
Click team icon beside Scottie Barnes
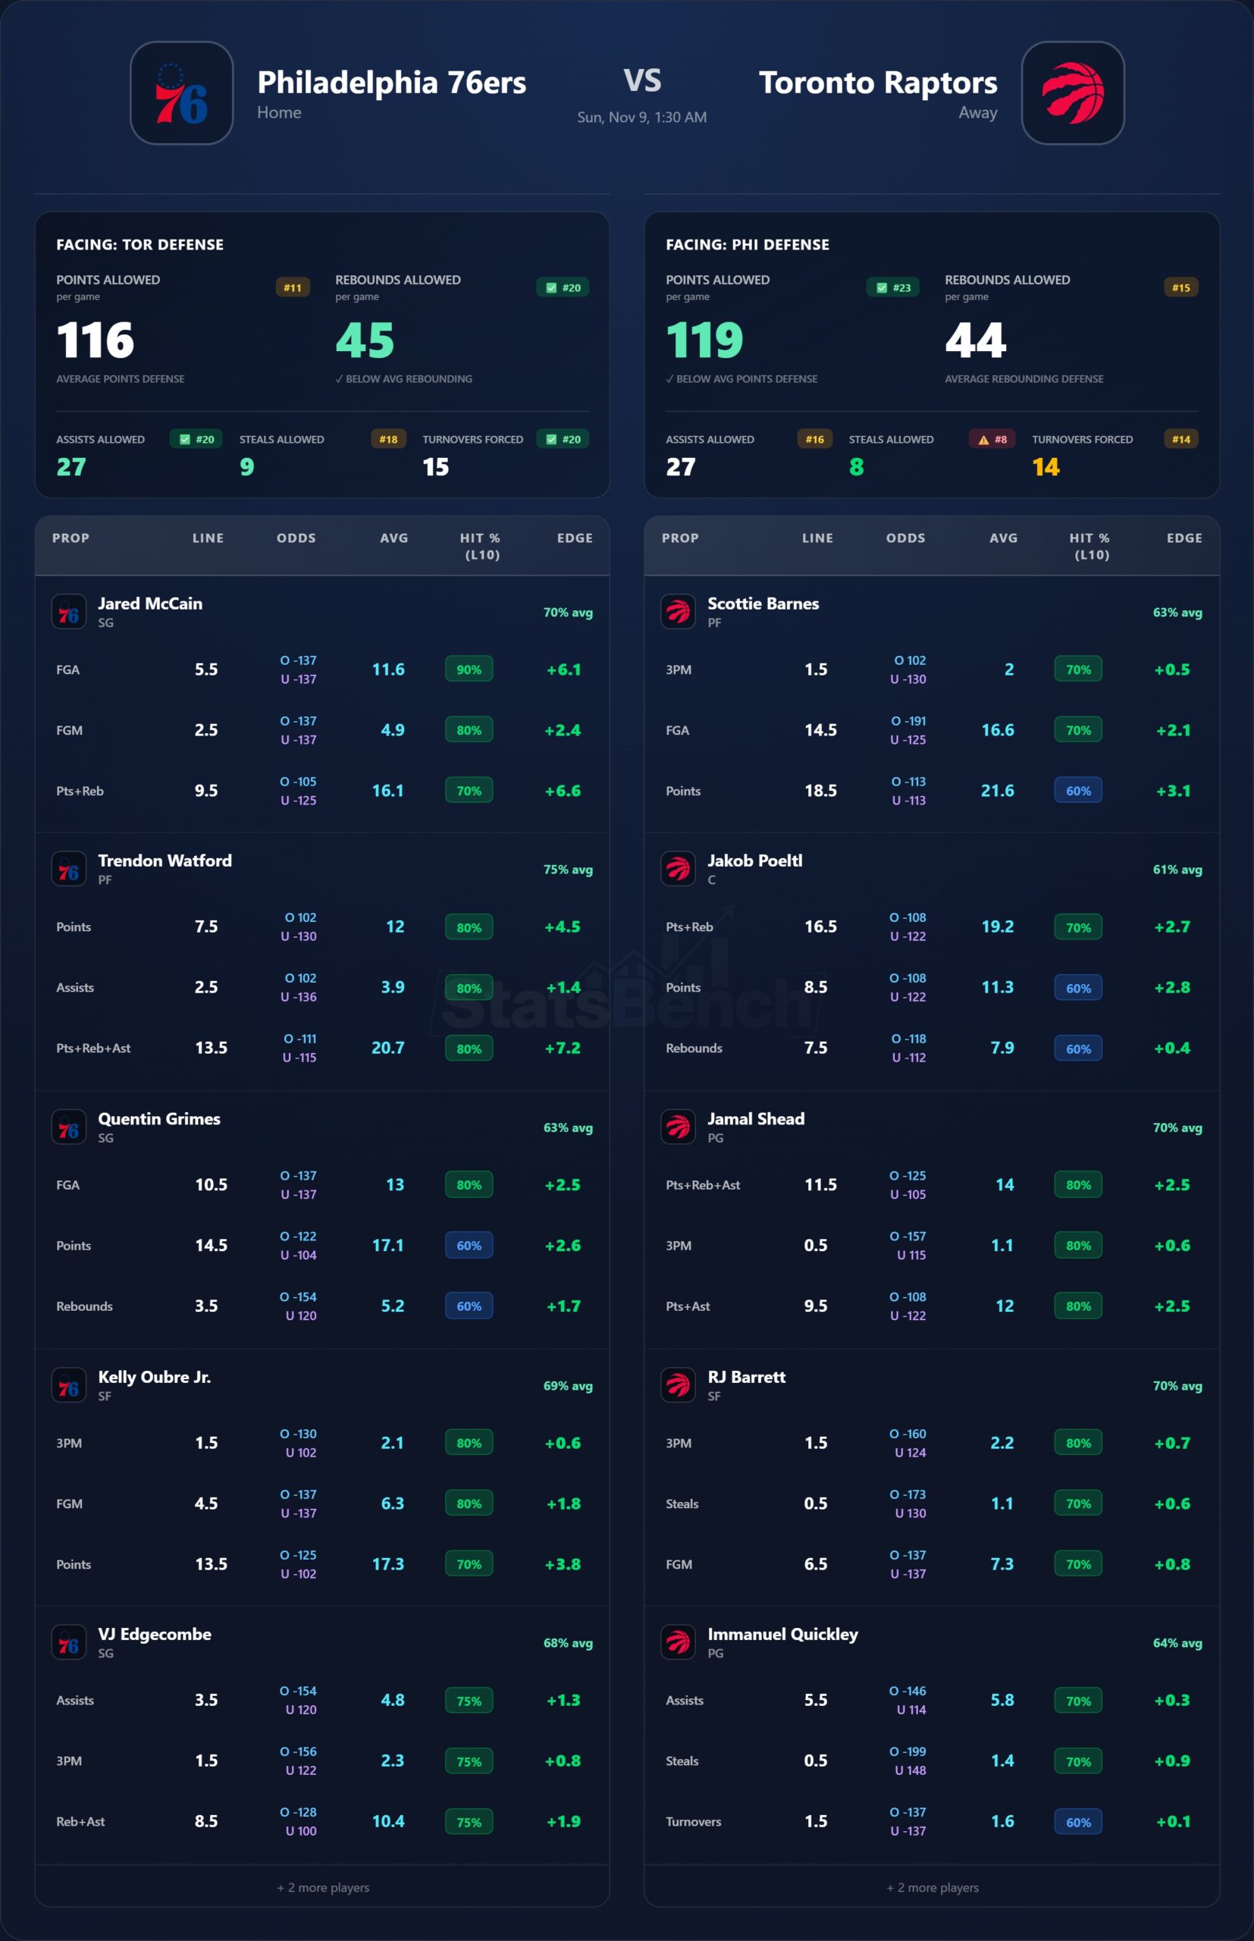(678, 611)
